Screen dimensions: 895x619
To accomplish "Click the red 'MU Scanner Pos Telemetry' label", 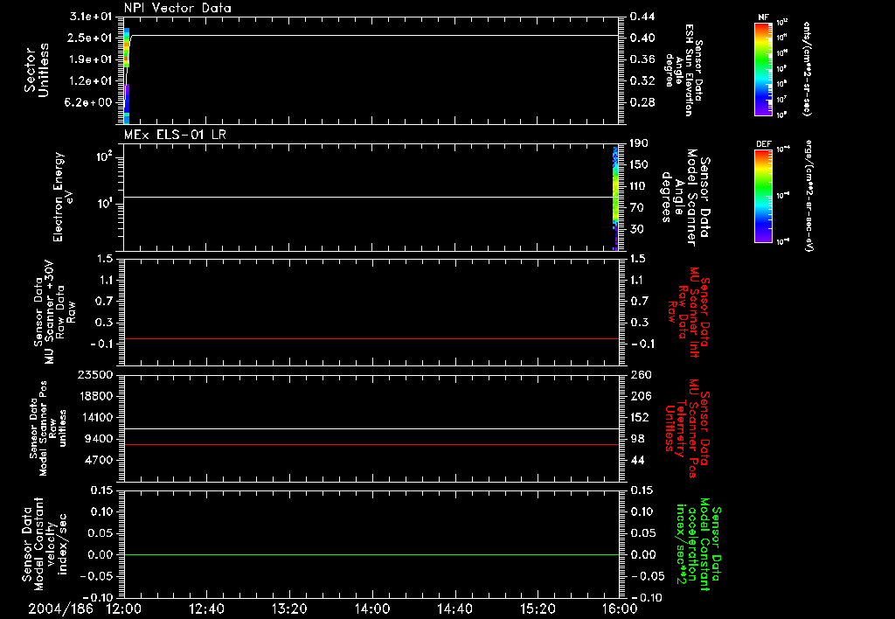I will coord(689,428).
